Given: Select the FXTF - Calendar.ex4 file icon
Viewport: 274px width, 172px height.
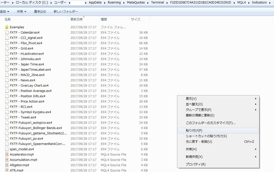Looking at the screenshot, I should (x=7, y=32).
